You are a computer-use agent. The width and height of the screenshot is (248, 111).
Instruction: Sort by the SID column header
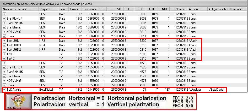click(x=141, y=9)
